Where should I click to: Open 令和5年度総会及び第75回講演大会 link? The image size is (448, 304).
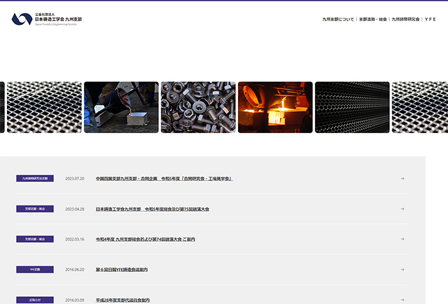click(152, 209)
